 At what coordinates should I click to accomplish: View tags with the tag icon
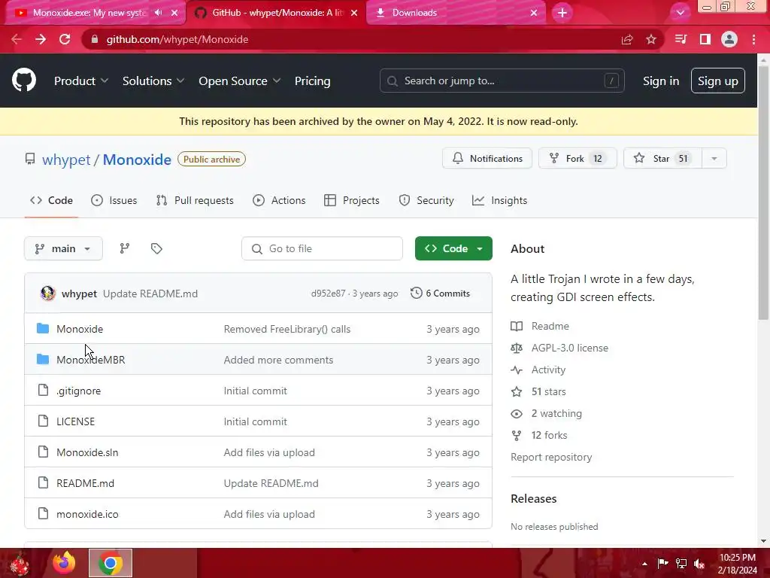click(x=156, y=248)
